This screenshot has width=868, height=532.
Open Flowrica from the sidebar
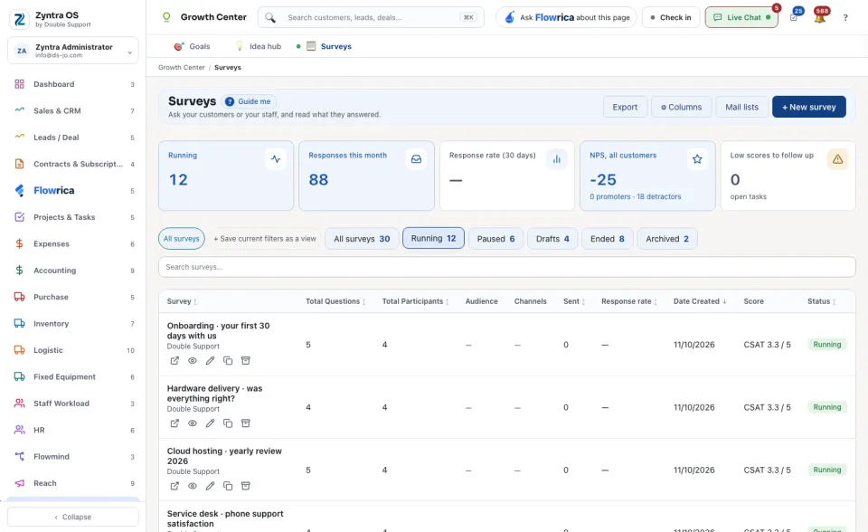[x=73, y=191]
